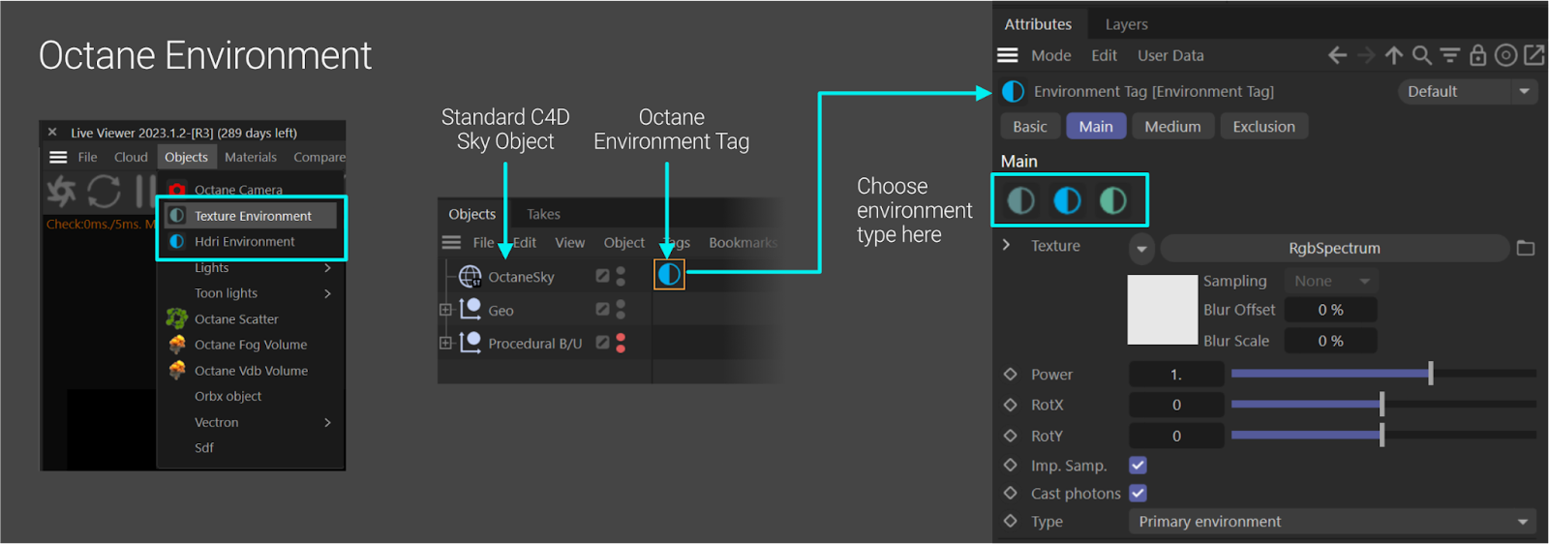Screen dimensions: 1549x544
Task: Select the first gray environment type icon
Action: (1021, 200)
